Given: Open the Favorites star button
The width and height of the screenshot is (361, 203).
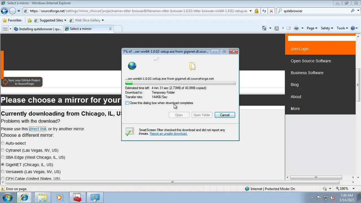Looking at the screenshot, I should [12, 20].
